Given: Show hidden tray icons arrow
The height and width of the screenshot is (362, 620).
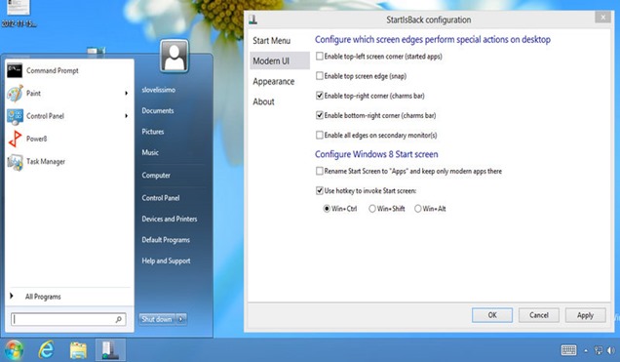Looking at the screenshot, I should point(586,350).
